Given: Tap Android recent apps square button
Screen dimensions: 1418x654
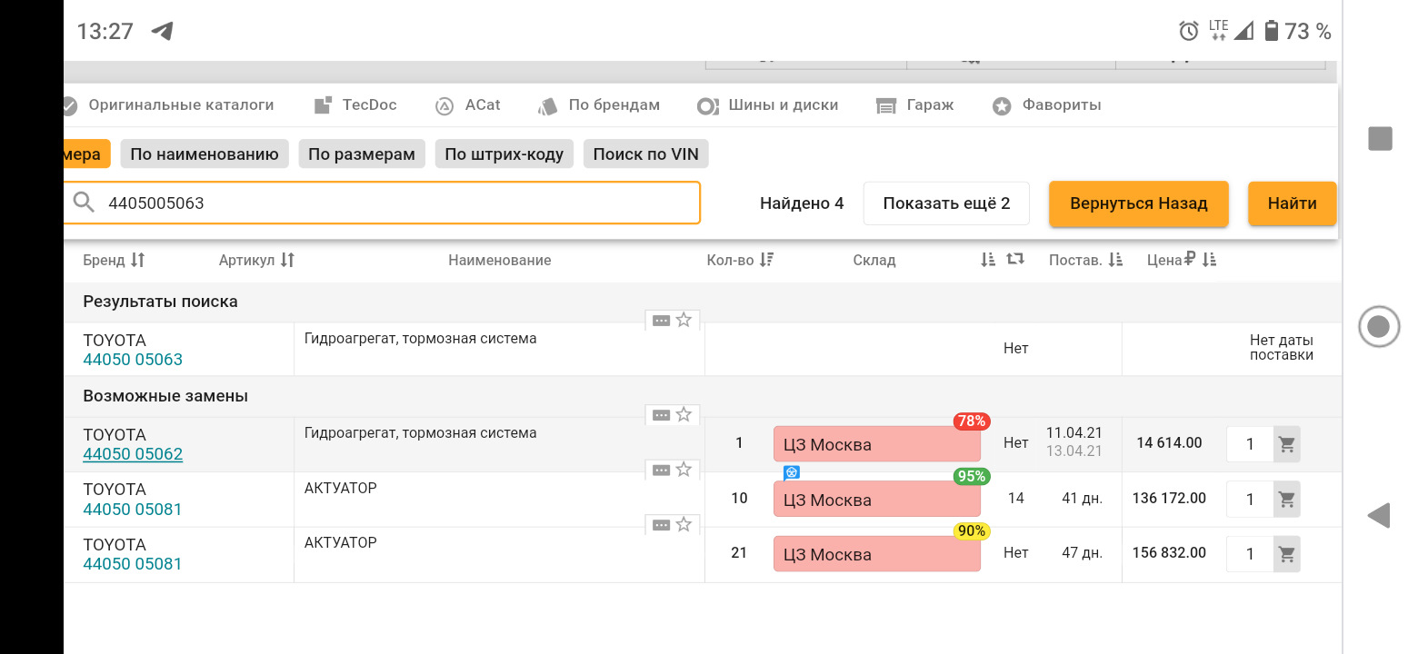Looking at the screenshot, I should tap(1380, 138).
